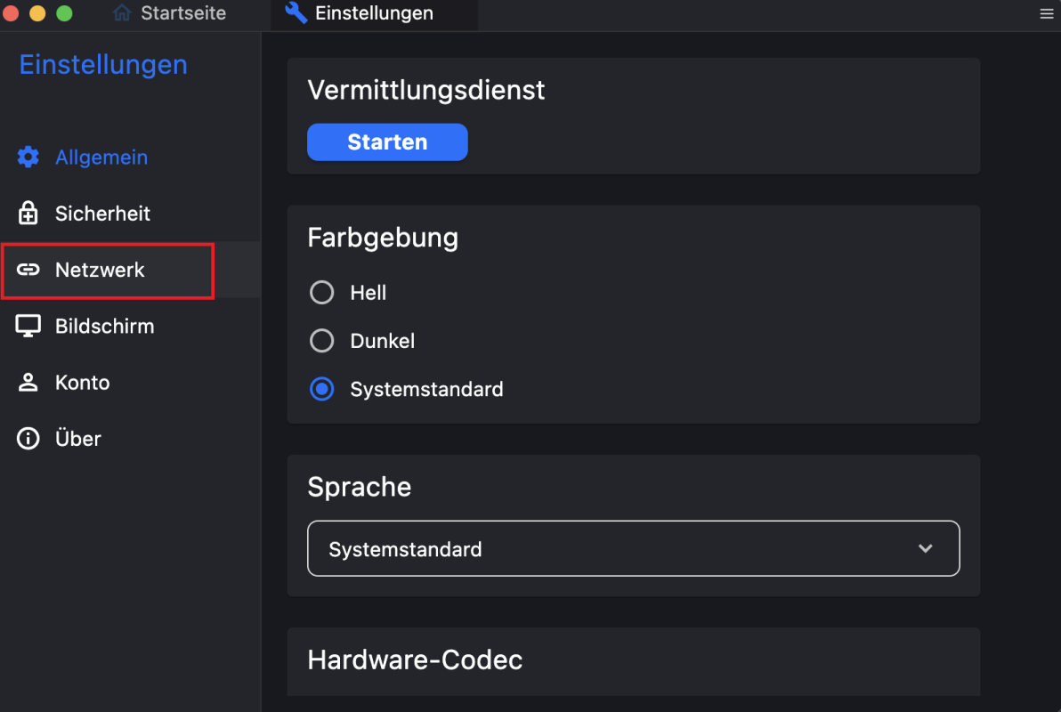This screenshot has width=1061, height=712.
Task: Click the Konto person icon
Action: click(28, 383)
